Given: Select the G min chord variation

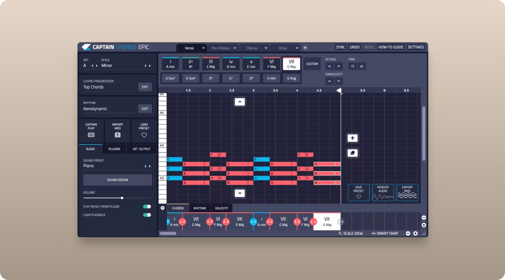Looking at the screenshot, I should point(272,78).
